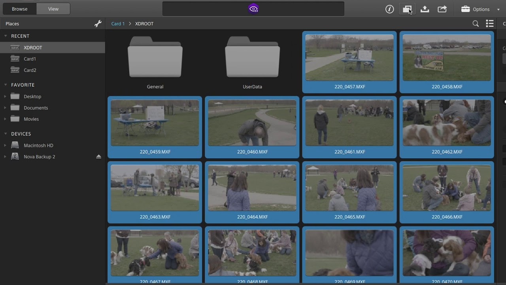Image resolution: width=506 pixels, height=285 pixels.
Task: Go to Card 1 in breadcrumb
Action: pos(118,24)
